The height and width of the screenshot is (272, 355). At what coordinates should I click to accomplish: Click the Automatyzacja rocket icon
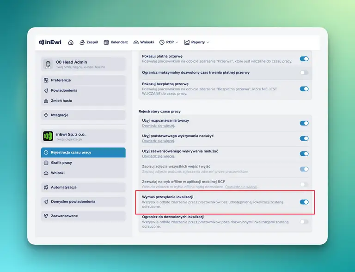coord(46,187)
